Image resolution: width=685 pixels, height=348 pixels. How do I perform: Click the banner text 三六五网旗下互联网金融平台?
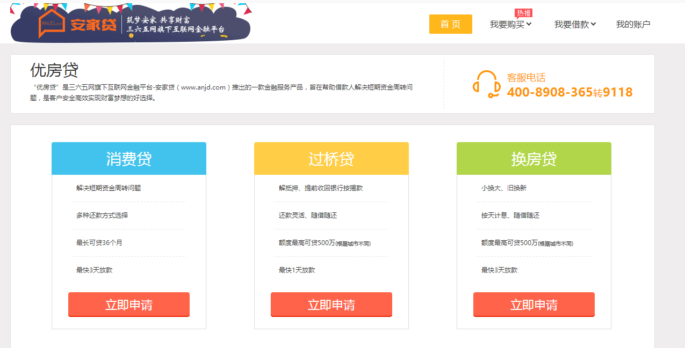(176, 29)
